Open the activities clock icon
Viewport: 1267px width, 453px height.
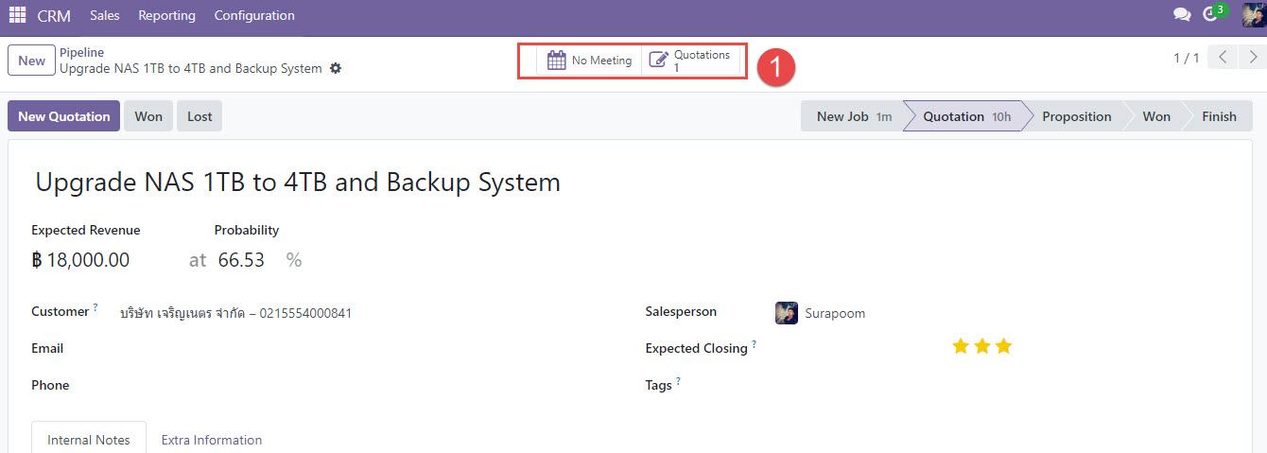pos(1210,15)
